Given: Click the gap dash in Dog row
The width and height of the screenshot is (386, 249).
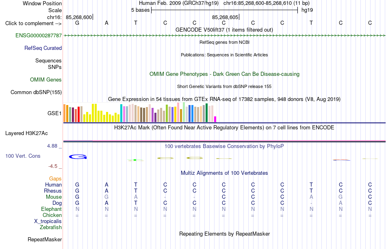Looking at the screenshot, I should [311, 203].
